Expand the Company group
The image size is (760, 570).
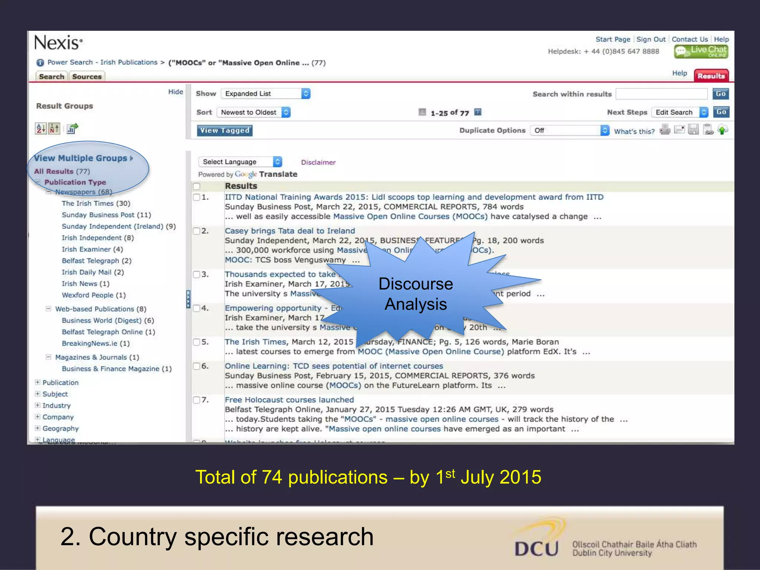[37, 417]
